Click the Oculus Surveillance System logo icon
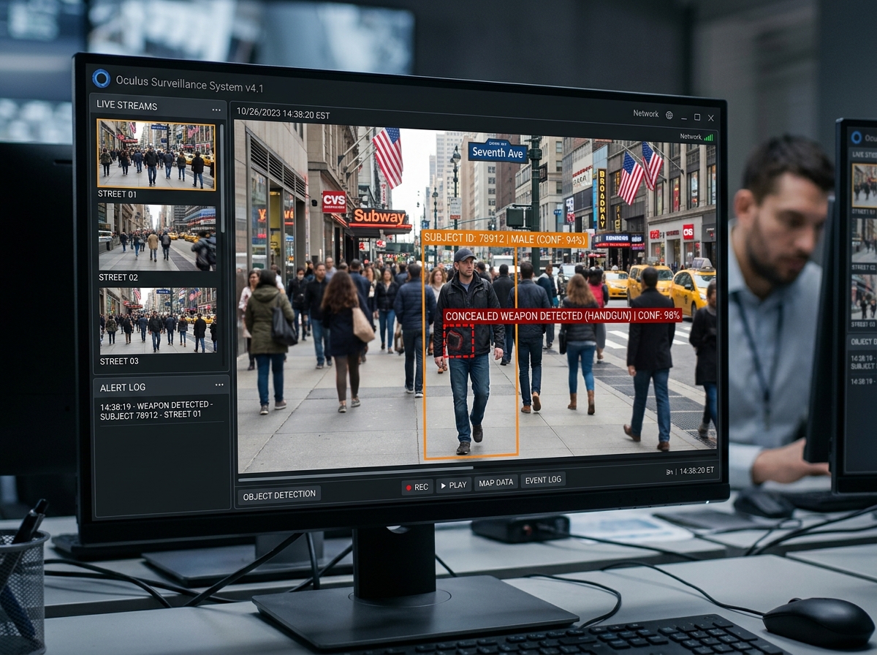This screenshot has width=877, height=655. (101, 78)
